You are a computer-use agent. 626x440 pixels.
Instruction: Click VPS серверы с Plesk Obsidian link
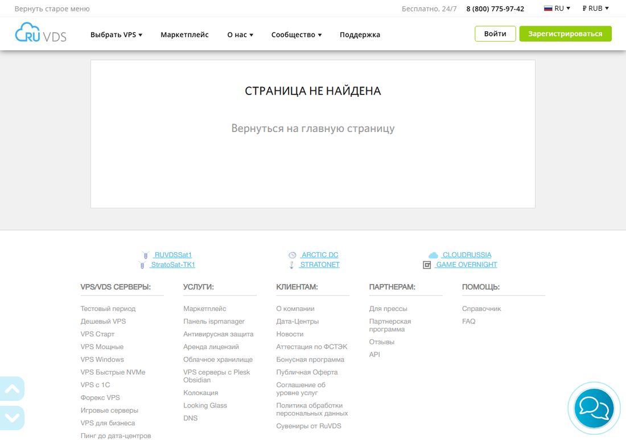point(216,376)
